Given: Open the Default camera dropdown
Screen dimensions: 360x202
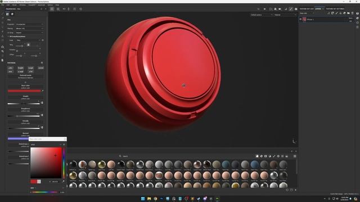Looking at the screenshot, I should (x=261, y=15).
